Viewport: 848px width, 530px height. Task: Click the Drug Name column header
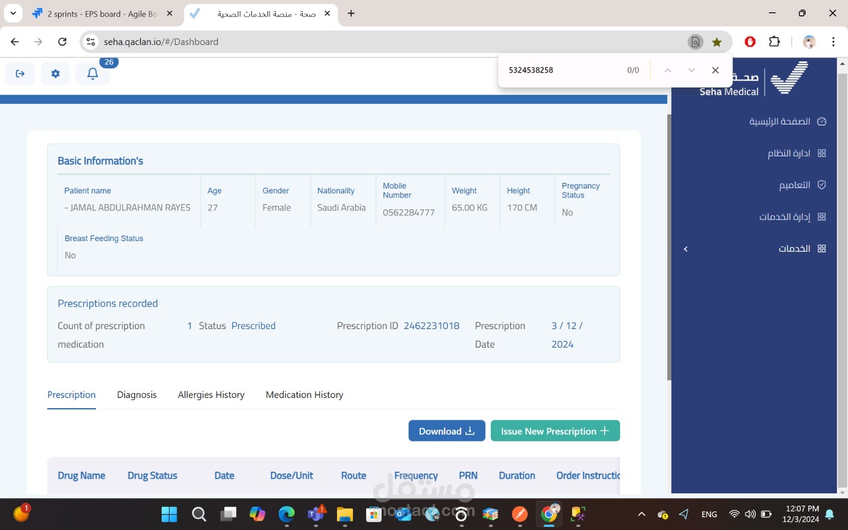81,475
